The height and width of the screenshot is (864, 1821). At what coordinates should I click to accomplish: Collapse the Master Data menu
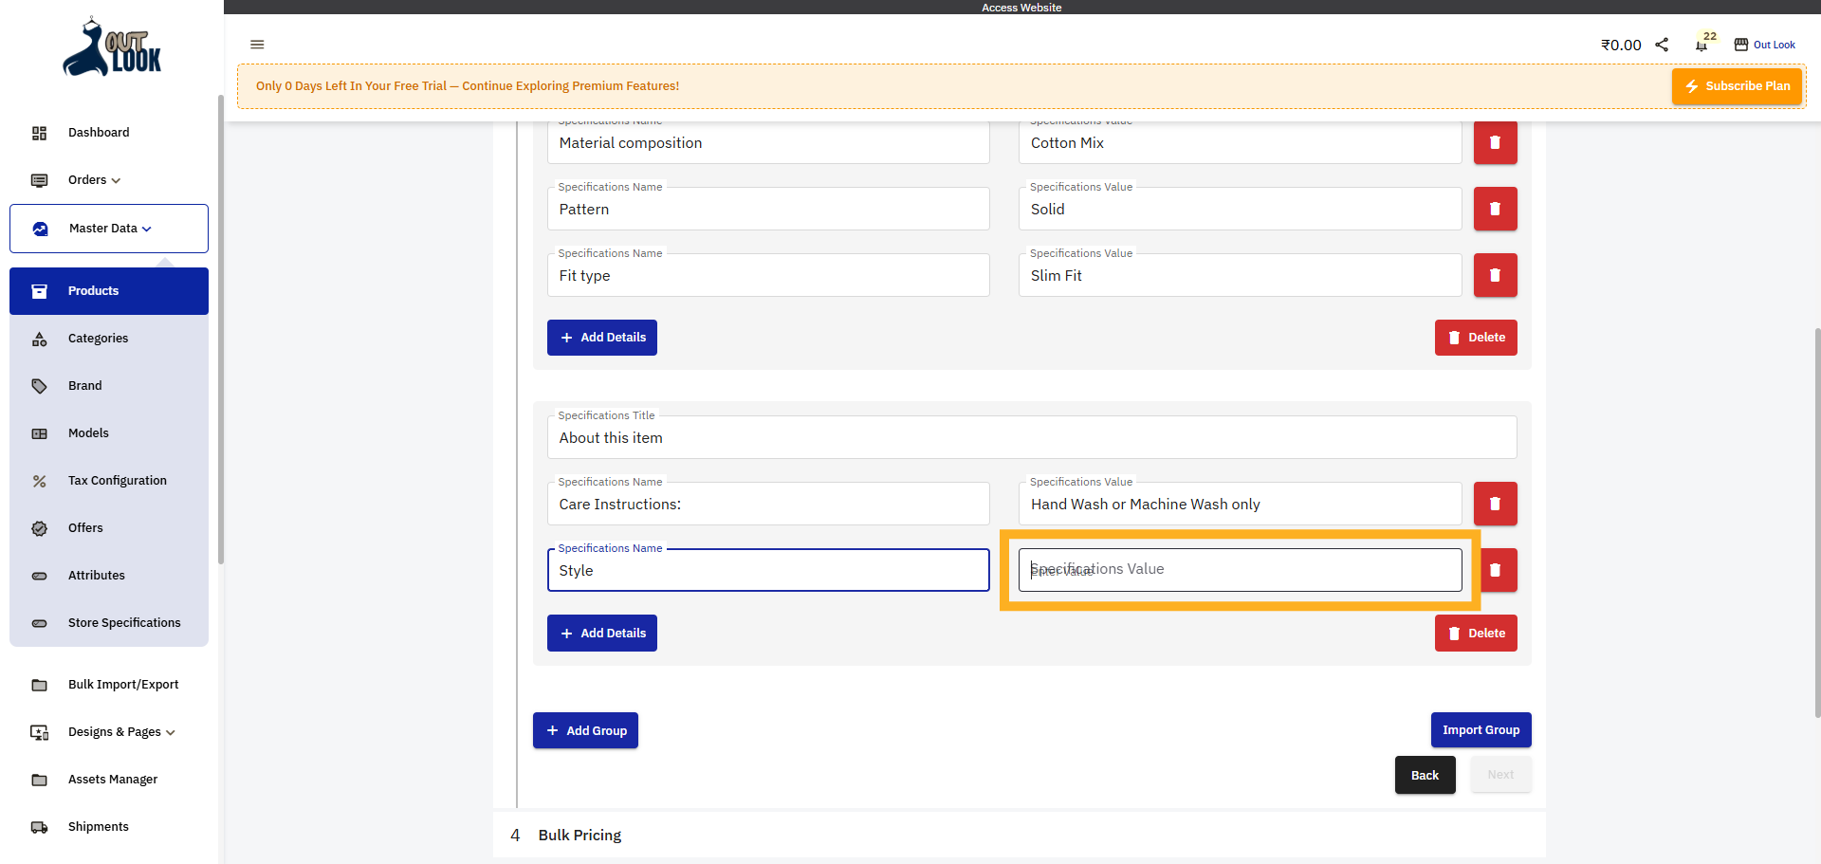click(109, 229)
